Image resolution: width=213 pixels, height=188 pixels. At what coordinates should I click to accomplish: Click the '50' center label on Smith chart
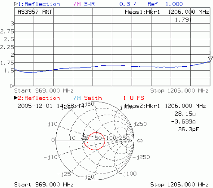pos(98,138)
